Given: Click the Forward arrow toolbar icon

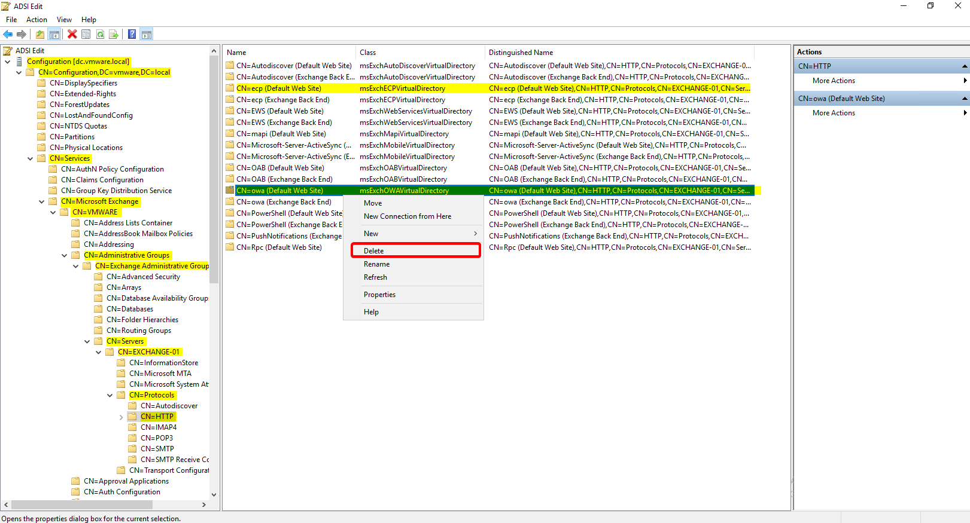Looking at the screenshot, I should [x=22, y=35].
